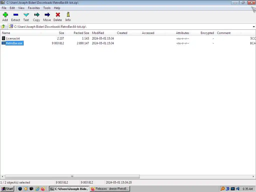
Task: Click the red Delete X icon
Action: coord(58,15)
